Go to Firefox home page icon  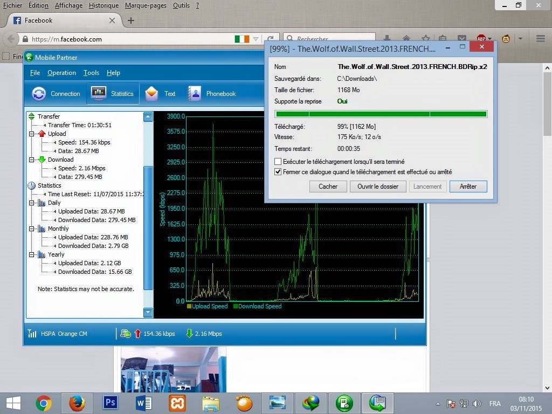click(x=406, y=38)
